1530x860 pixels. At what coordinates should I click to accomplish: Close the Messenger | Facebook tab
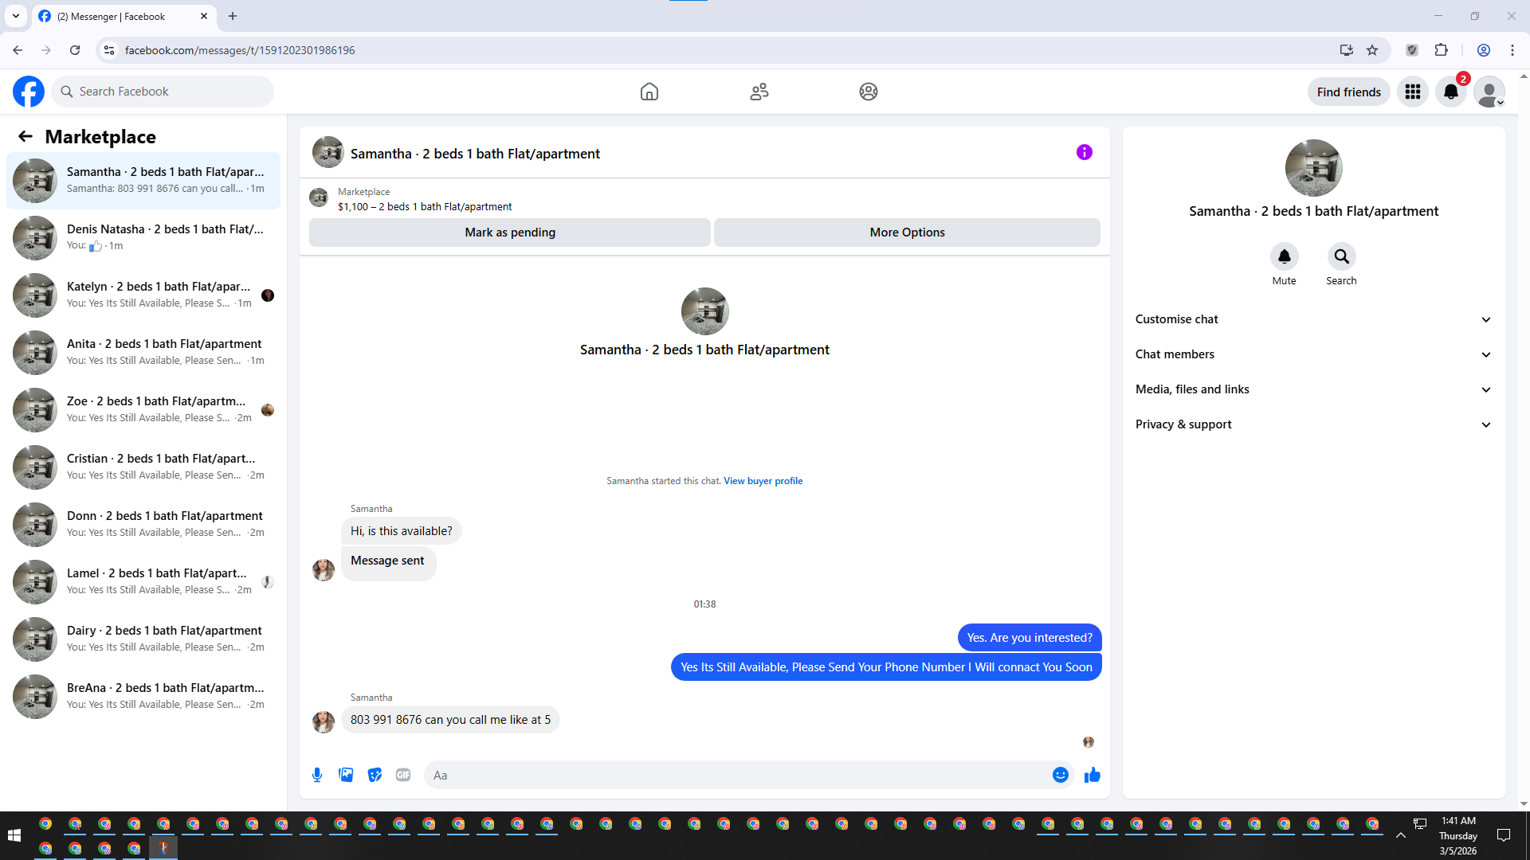coord(204,16)
